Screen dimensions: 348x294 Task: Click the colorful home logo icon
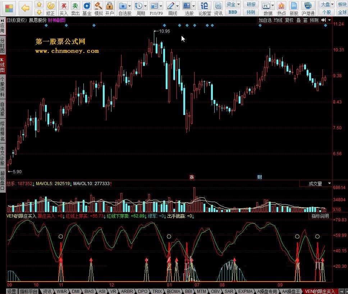(9, 8)
